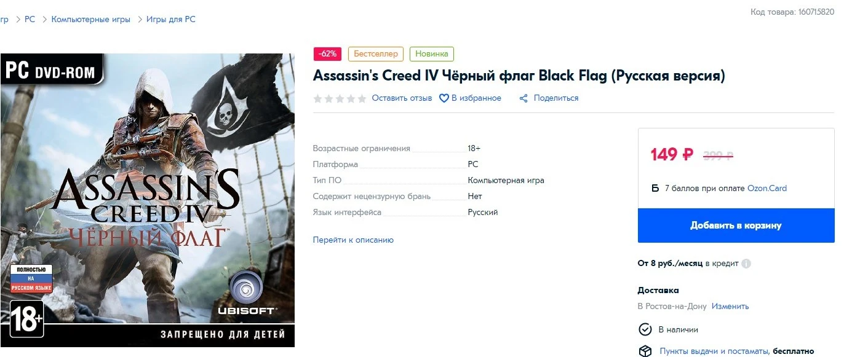The height and width of the screenshot is (357, 852).
Task: Click Перейти к описанию link
Action: pyautogui.click(x=353, y=240)
